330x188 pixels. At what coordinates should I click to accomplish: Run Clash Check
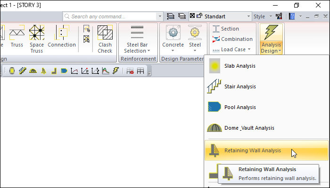[x=105, y=39]
